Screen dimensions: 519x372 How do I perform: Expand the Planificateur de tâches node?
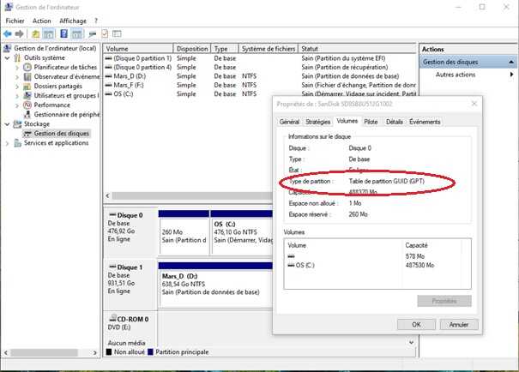pos(17,68)
